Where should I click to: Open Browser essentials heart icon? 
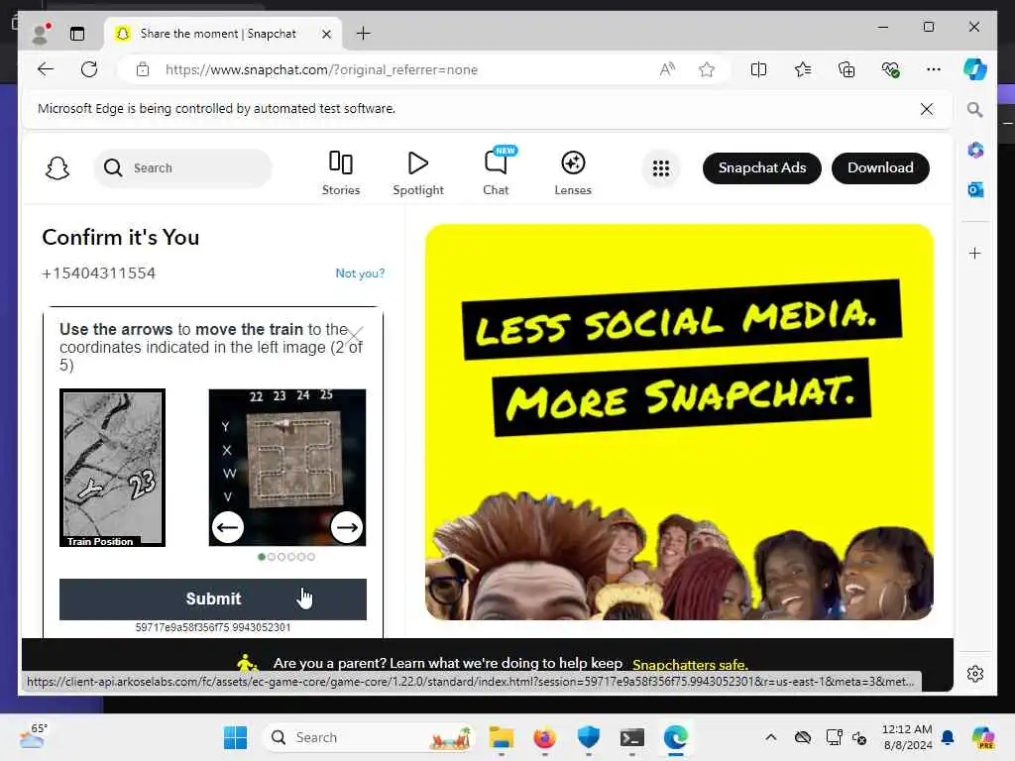pyautogui.click(x=891, y=69)
